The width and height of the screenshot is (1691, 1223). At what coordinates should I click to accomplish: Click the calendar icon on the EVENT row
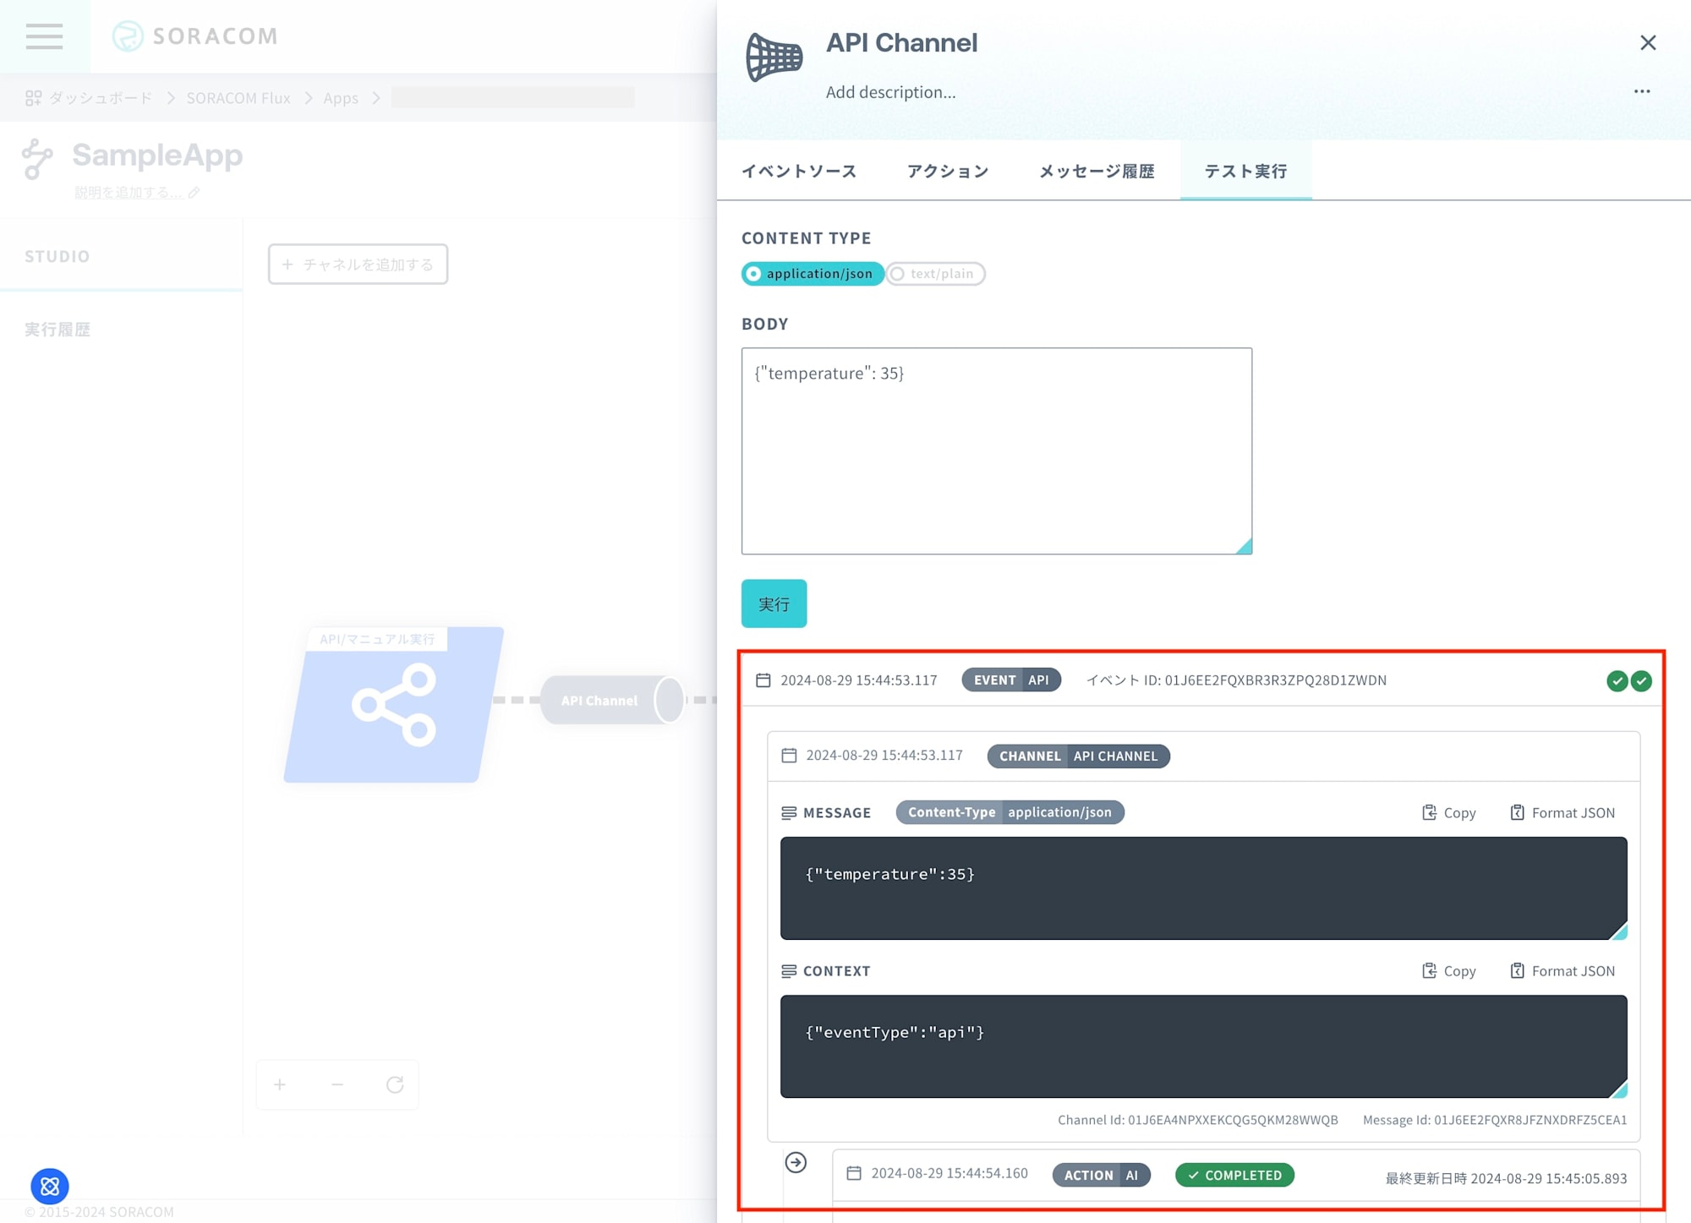point(763,680)
